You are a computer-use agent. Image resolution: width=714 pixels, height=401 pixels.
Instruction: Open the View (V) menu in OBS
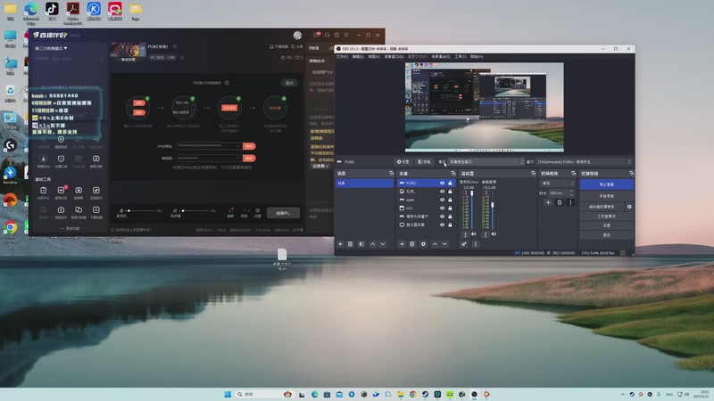click(x=374, y=57)
